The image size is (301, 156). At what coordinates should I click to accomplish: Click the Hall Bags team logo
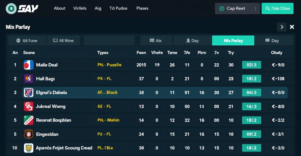point(29,79)
